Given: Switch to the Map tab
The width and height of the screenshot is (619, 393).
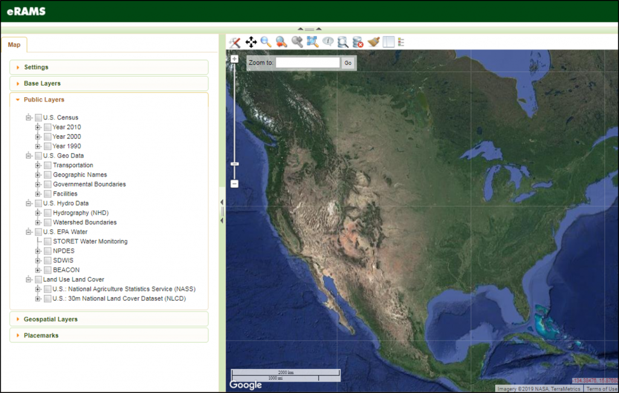Looking at the screenshot, I should [15, 44].
